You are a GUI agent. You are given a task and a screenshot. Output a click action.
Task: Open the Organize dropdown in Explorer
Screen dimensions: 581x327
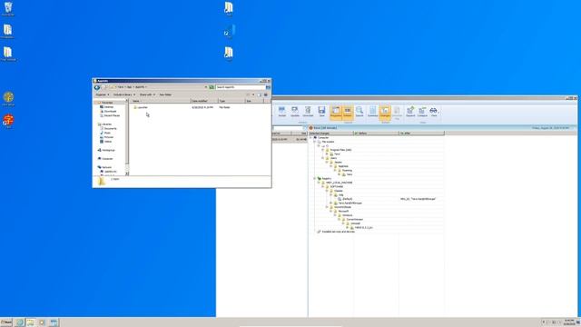[x=103, y=94]
